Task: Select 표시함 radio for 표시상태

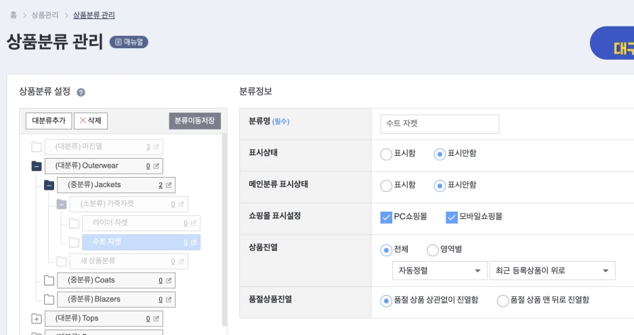Action: click(387, 154)
